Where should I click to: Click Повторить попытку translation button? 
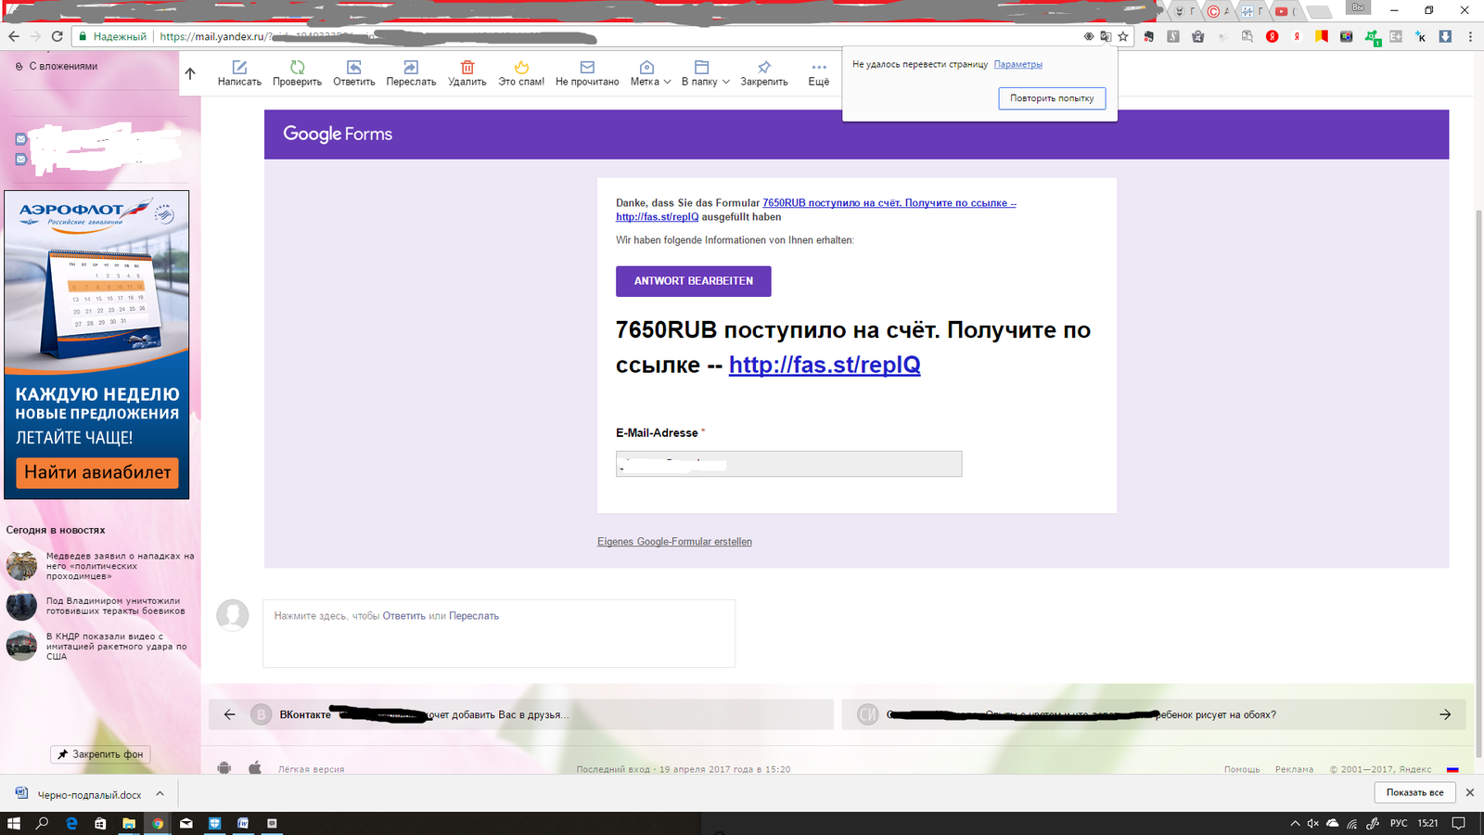(1052, 98)
